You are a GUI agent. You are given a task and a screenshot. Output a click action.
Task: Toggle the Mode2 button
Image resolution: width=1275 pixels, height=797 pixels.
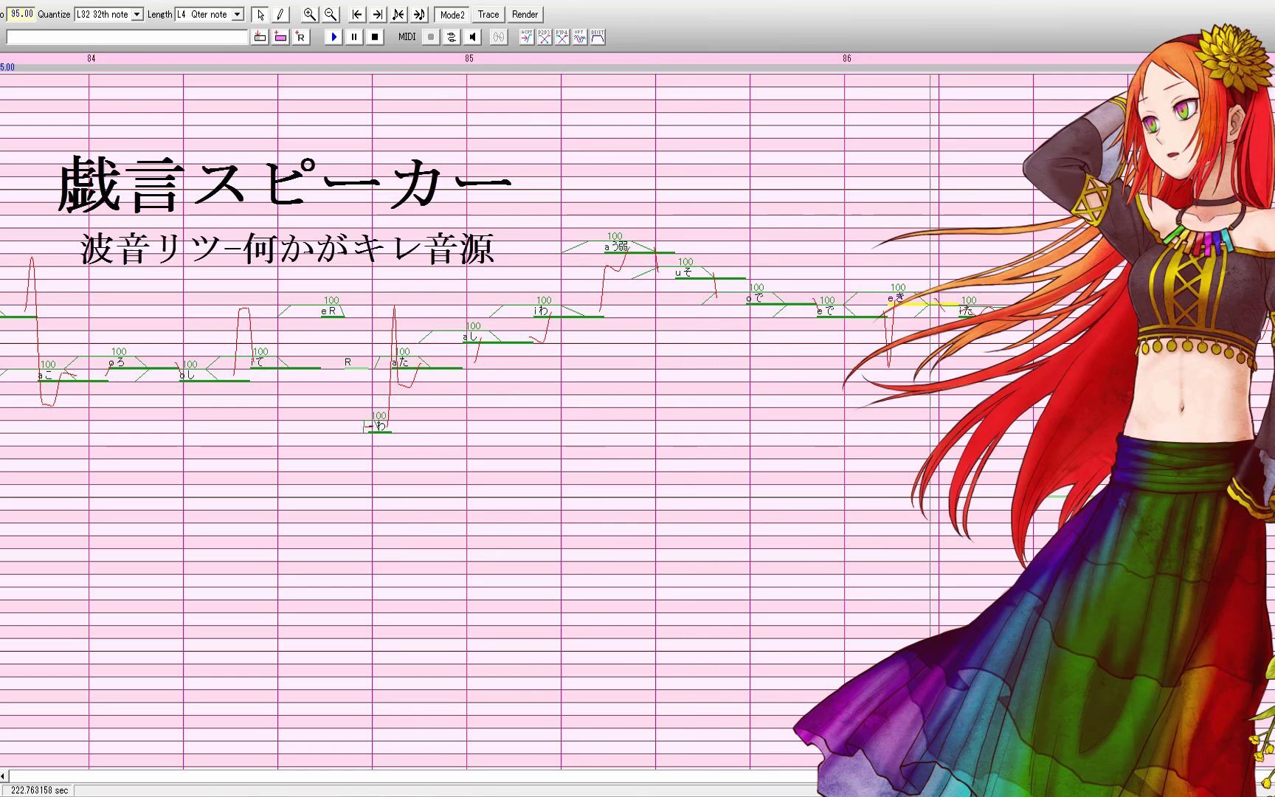452,15
